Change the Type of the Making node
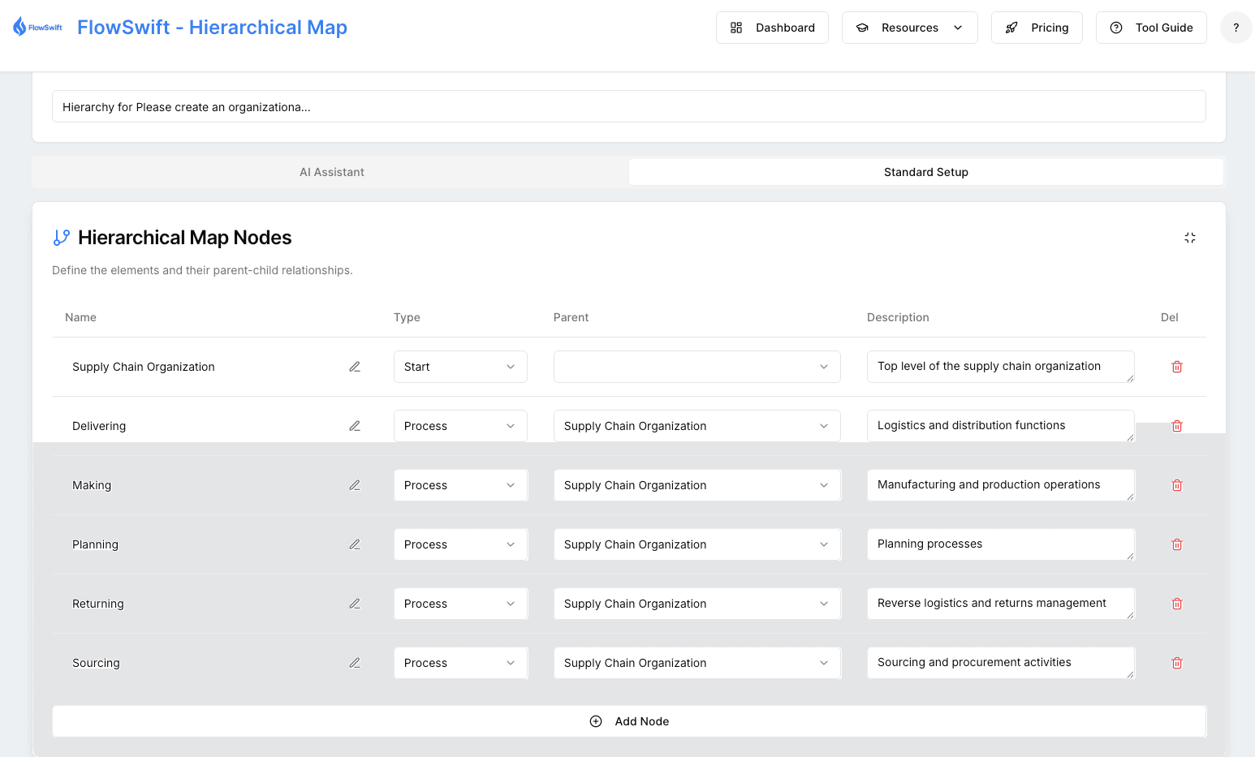This screenshot has width=1255, height=757. (x=460, y=485)
